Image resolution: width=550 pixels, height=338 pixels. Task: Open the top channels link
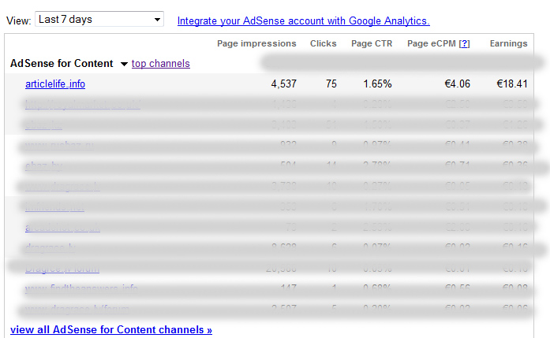161,63
